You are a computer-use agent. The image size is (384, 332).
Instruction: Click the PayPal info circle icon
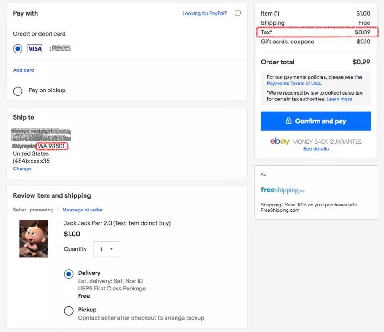click(238, 13)
